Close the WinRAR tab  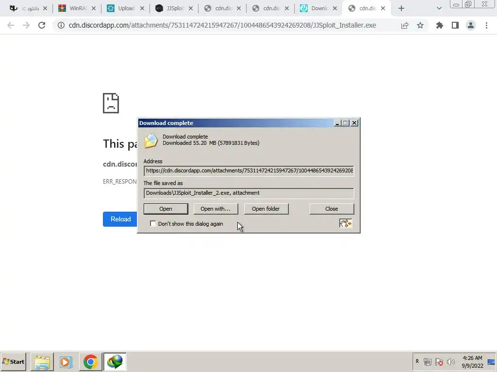pos(94,9)
